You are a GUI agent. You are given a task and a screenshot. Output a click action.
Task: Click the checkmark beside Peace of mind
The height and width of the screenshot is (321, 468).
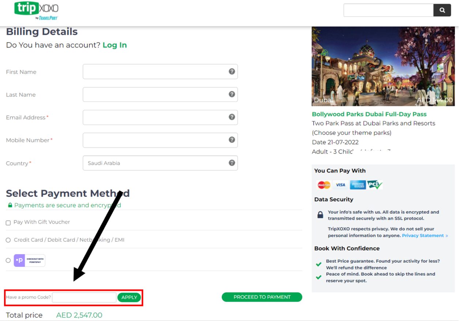click(x=318, y=277)
